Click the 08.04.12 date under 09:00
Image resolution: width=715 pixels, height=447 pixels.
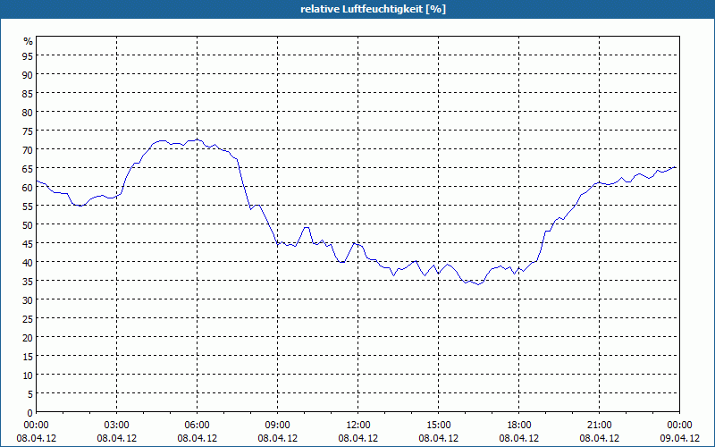point(278,438)
